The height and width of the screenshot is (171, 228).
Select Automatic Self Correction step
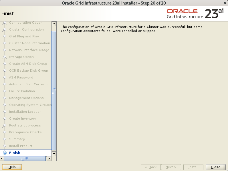click(30, 84)
